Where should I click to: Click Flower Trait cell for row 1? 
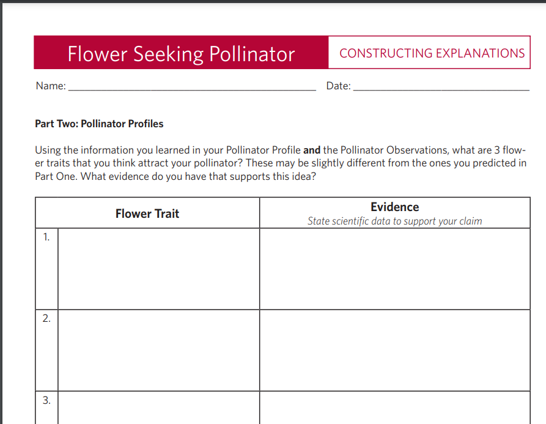pyautogui.click(x=159, y=269)
